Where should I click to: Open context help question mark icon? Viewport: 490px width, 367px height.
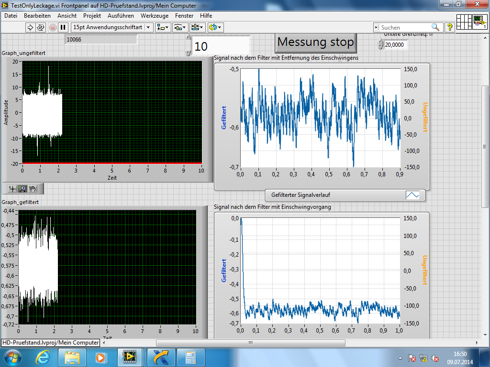(x=449, y=27)
